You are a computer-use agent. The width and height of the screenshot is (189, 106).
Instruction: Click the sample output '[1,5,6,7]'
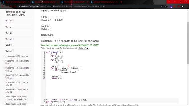click(x=45, y=29)
